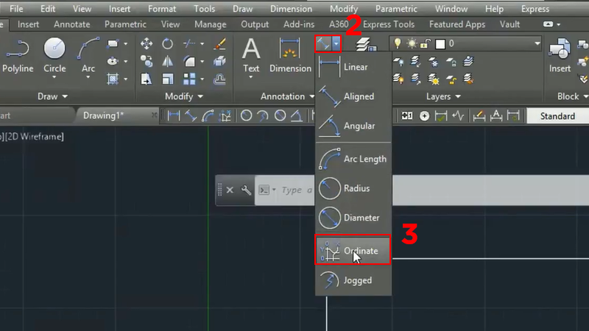Select the Scale tool icon

(x=168, y=79)
